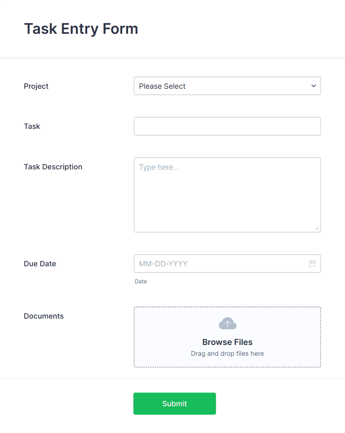Click inside the Task text field
This screenshot has width=345, height=433.
click(x=227, y=126)
